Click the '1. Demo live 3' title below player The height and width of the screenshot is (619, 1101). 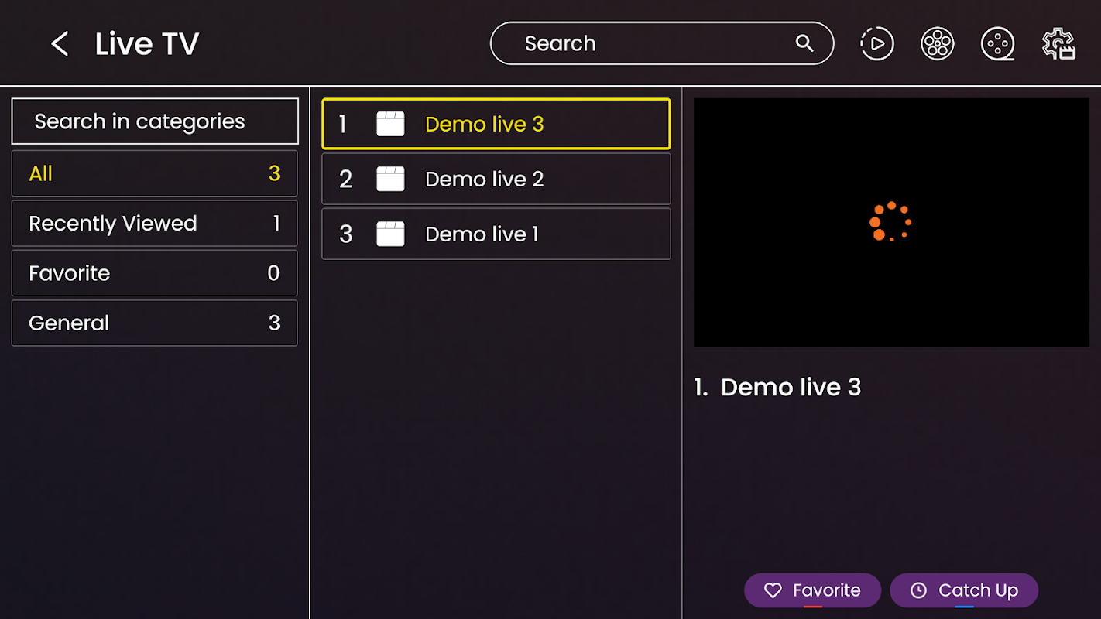pyautogui.click(x=777, y=387)
